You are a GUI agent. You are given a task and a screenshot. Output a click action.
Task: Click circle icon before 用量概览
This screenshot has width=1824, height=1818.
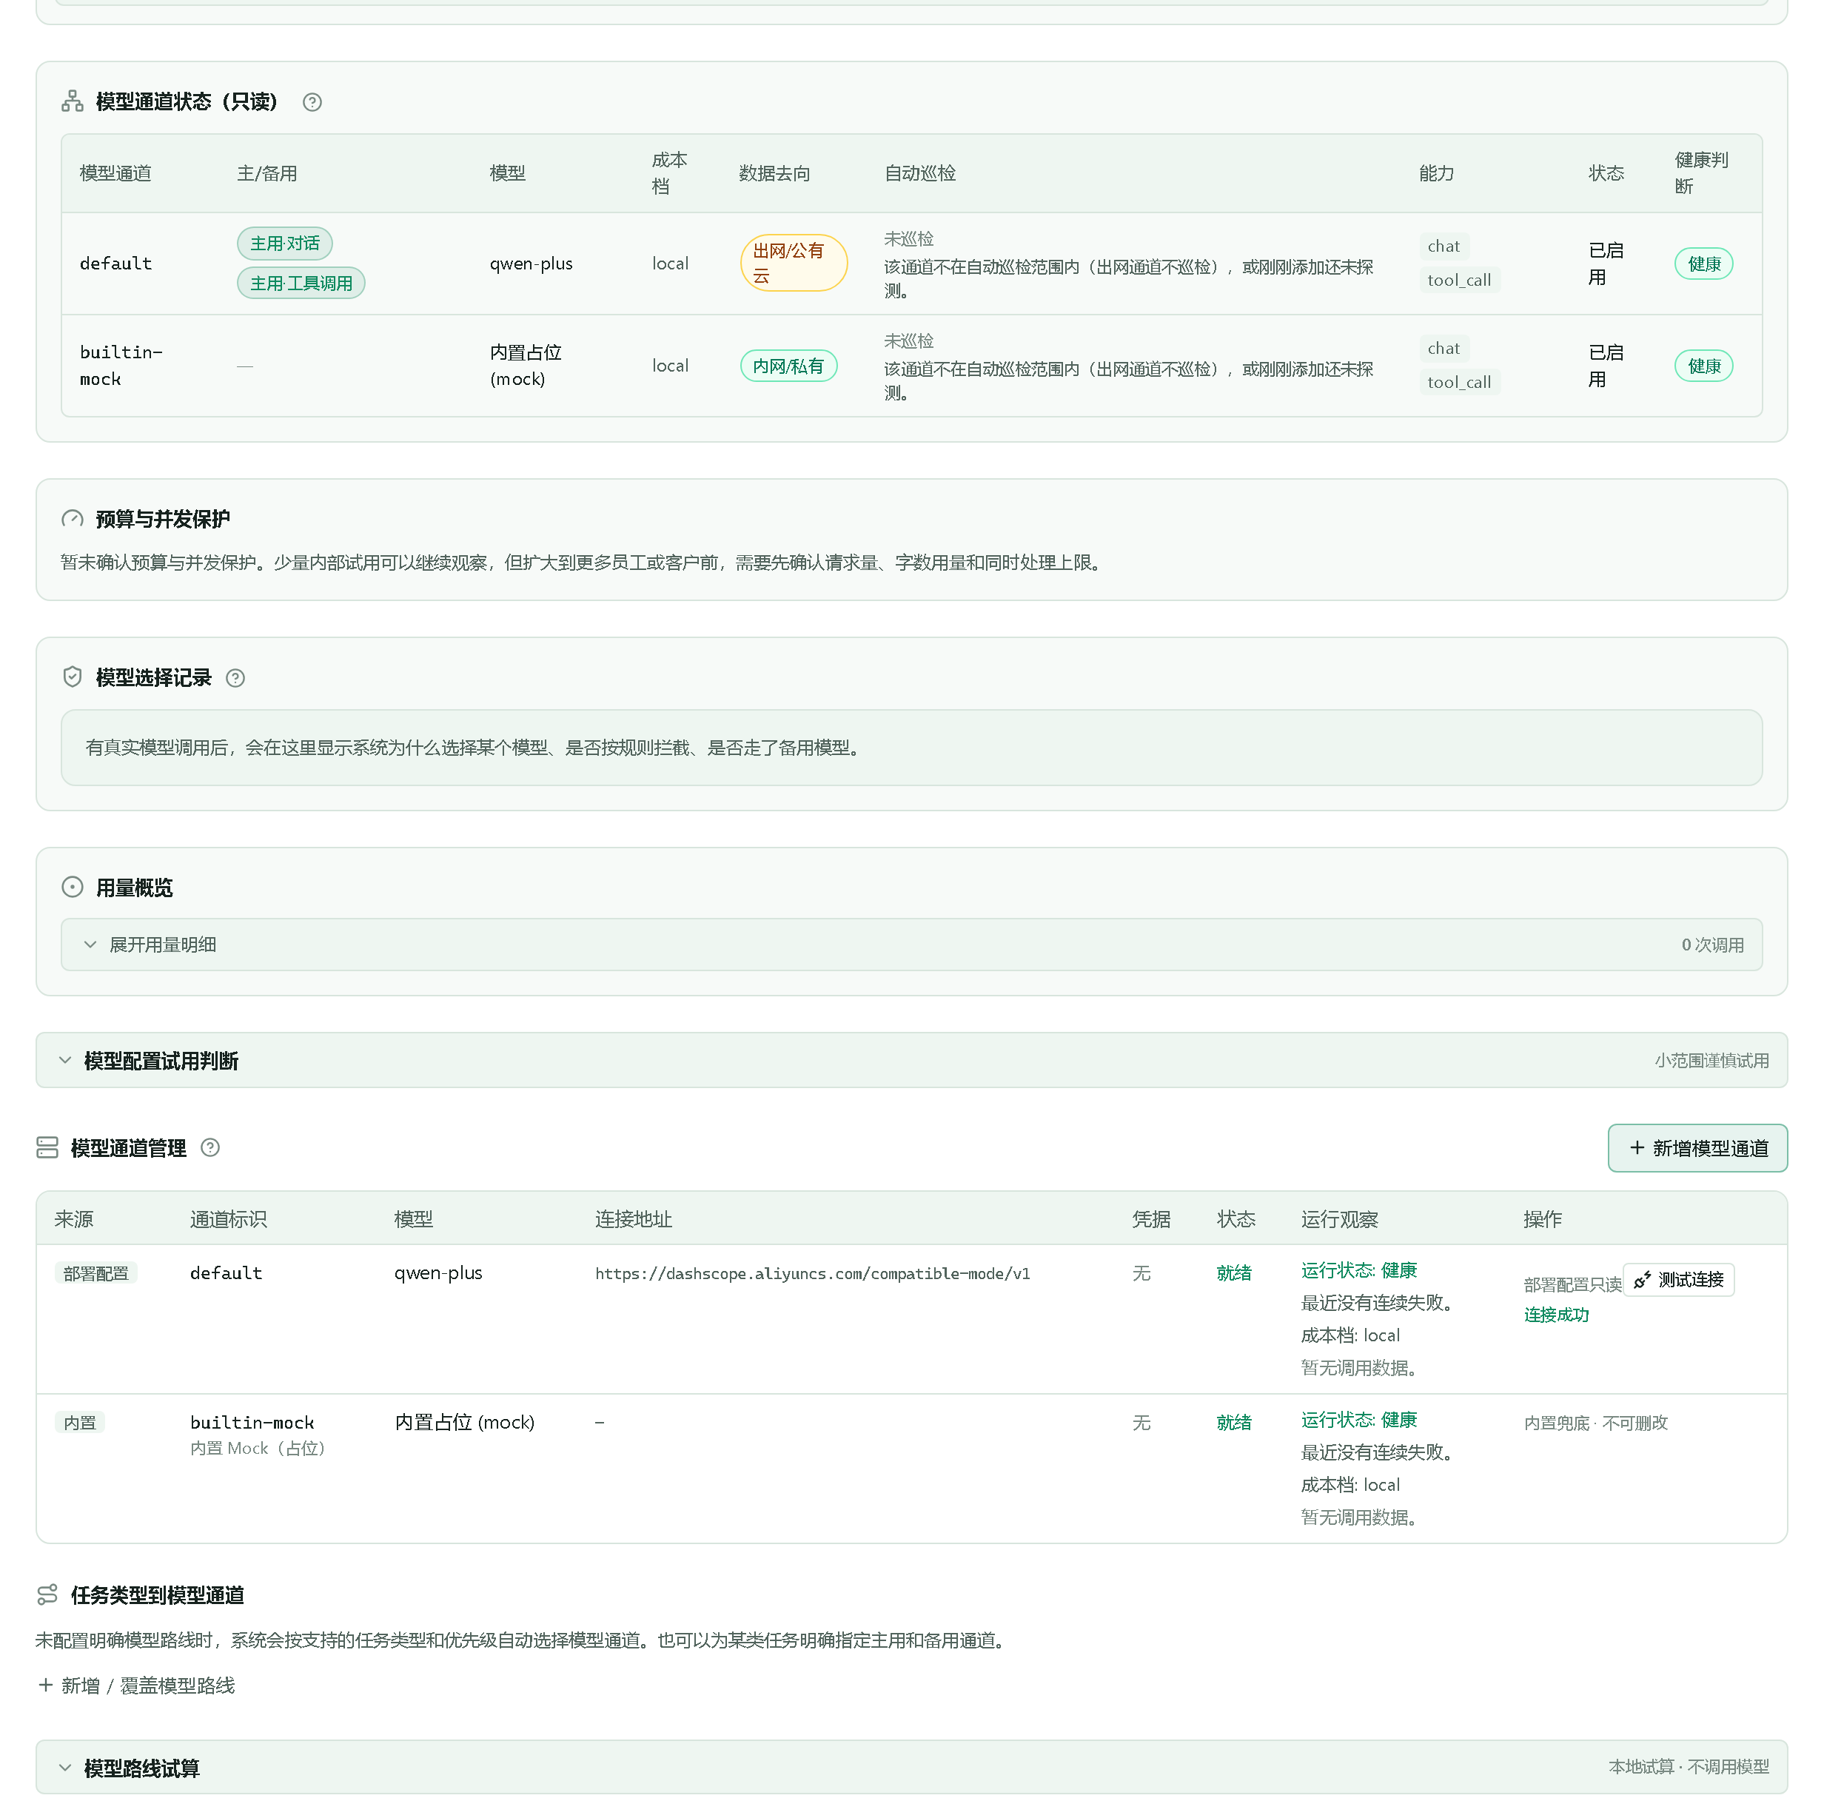(73, 886)
